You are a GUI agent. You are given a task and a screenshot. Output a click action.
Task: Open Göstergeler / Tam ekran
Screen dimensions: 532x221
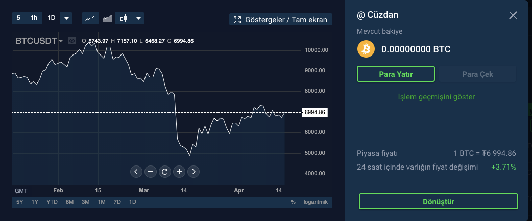click(281, 20)
